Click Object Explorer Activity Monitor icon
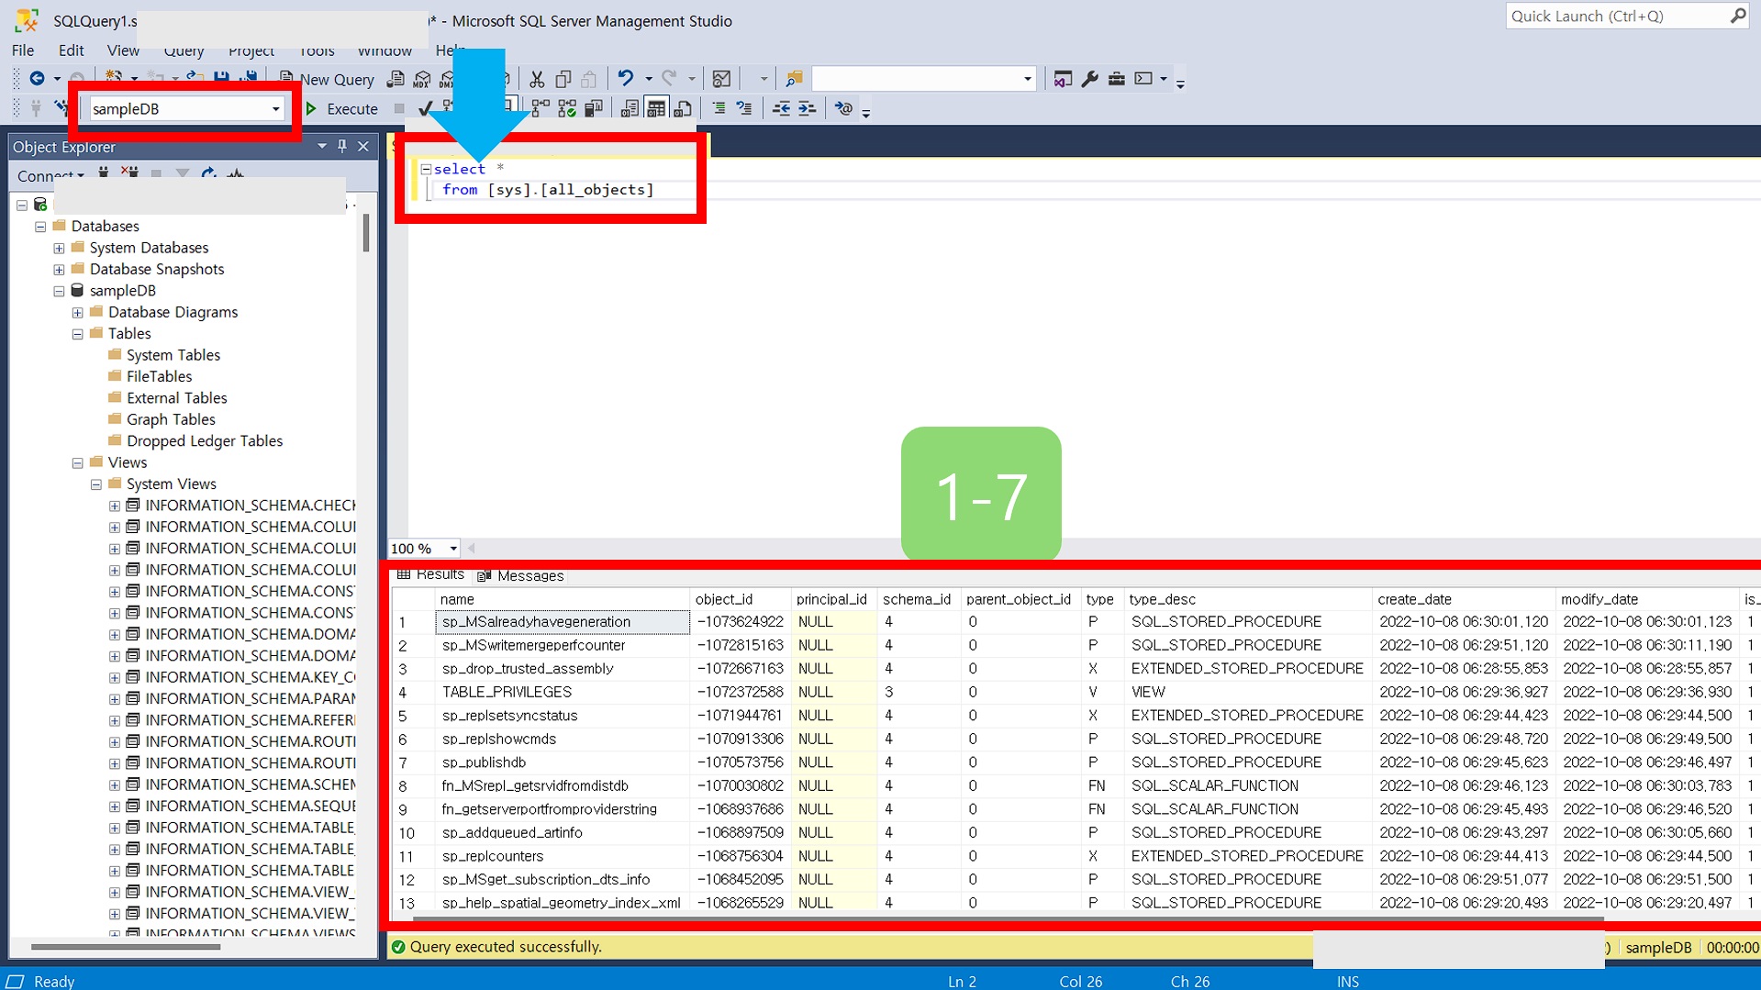 (236, 173)
